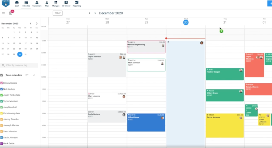Click assignee avatar on estimate #400
The image size is (272, 148).
click(124, 97)
